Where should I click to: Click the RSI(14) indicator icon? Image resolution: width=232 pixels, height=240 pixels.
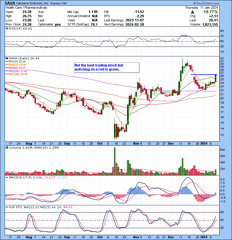7,28
